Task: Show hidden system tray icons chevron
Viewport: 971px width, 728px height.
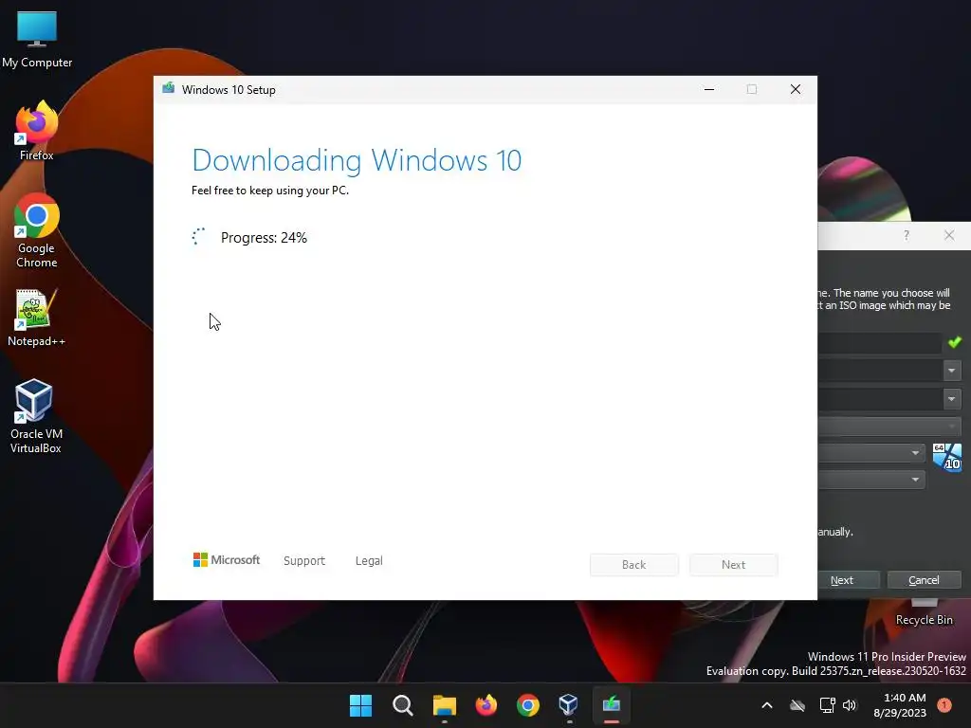Action: [x=766, y=705]
